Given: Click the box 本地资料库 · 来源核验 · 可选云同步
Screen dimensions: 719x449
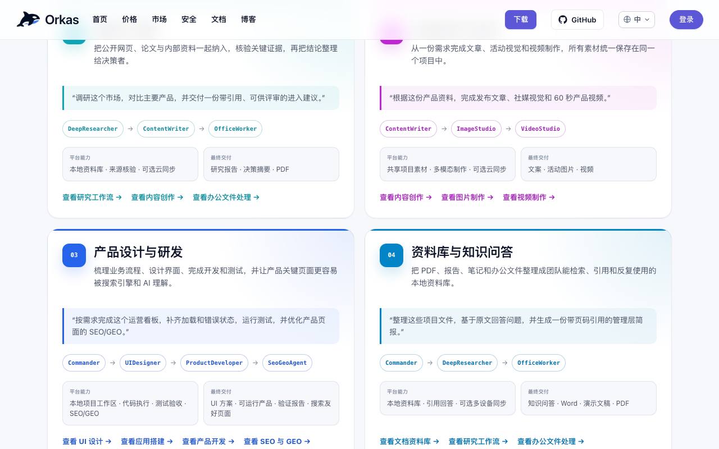Looking at the screenshot, I should click(130, 164).
